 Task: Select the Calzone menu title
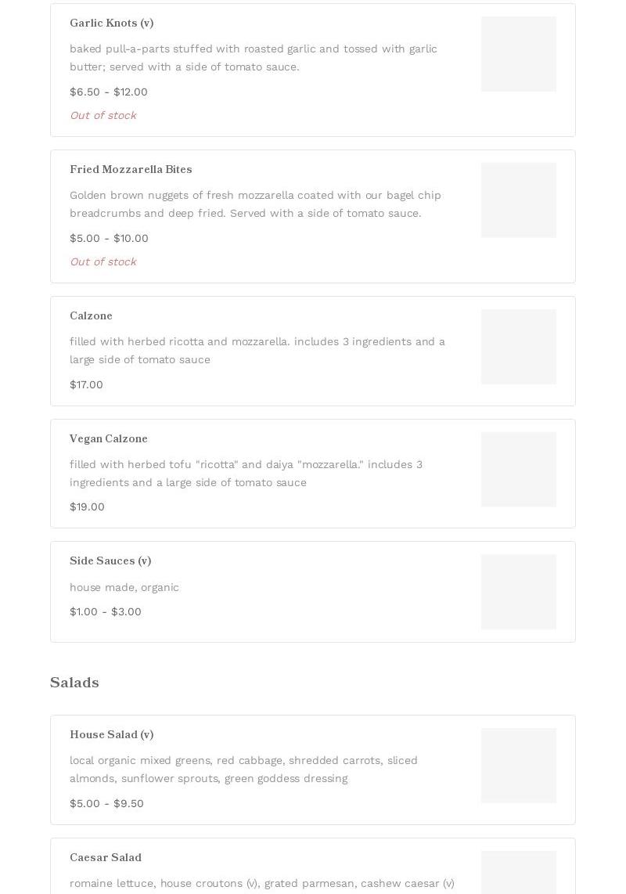click(x=91, y=315)
